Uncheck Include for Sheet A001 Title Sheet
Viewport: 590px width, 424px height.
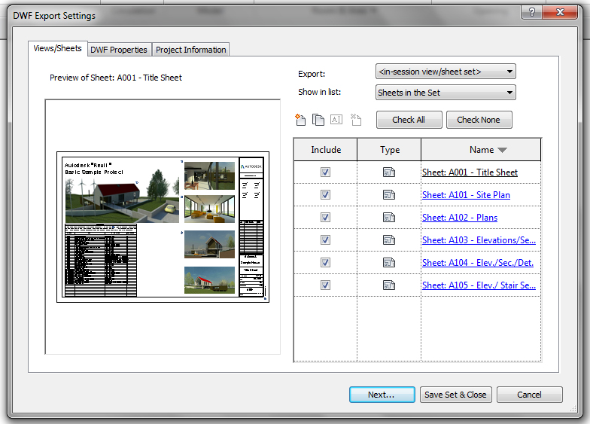[325, 172]
